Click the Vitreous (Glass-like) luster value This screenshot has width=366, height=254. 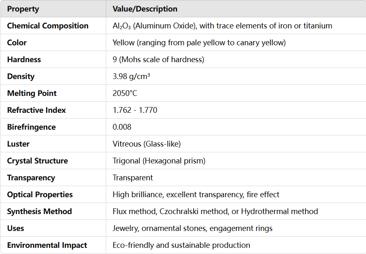click(147, 144)
